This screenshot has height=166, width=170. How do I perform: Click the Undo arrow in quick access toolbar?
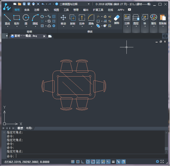(x=43, y=4)
